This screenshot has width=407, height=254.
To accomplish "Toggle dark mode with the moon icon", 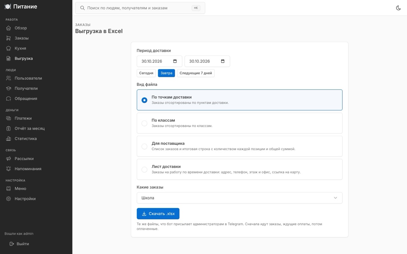I will (398, 8).
